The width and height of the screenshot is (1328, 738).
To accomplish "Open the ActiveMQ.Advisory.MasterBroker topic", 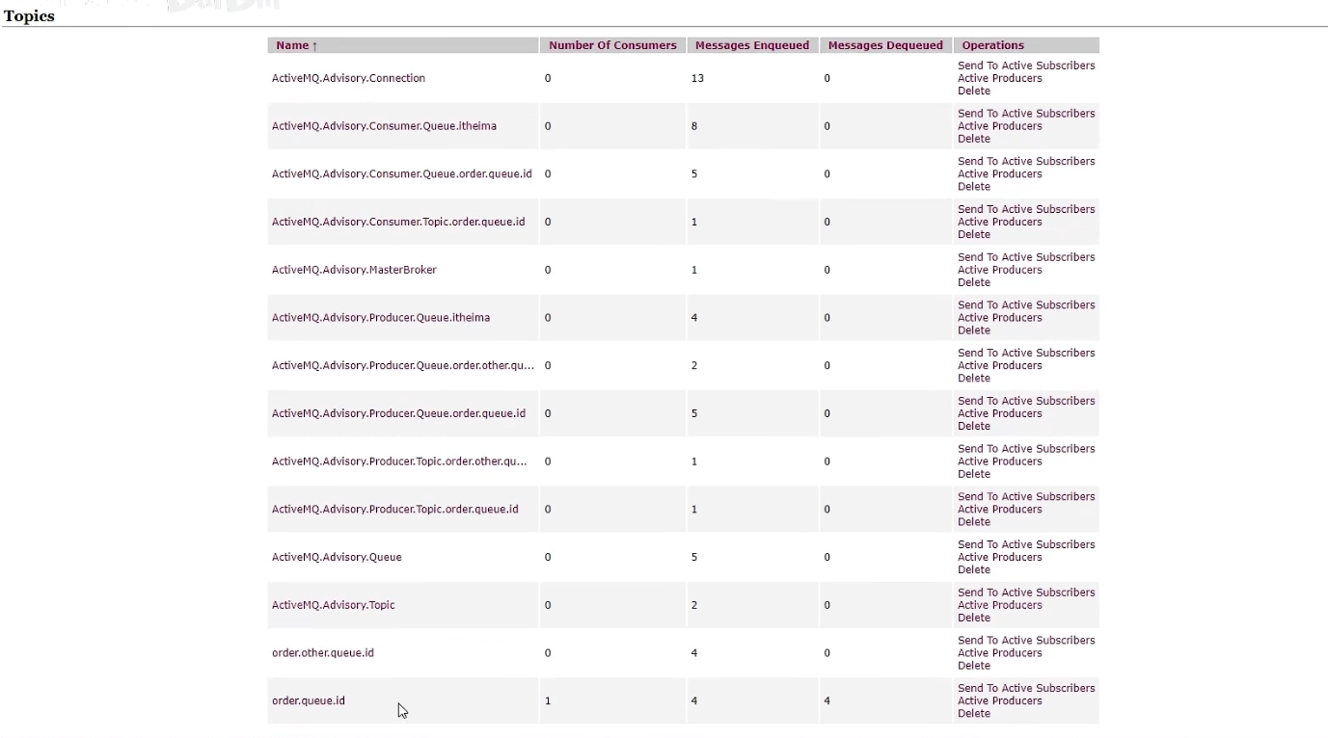I will pos(354,270).
